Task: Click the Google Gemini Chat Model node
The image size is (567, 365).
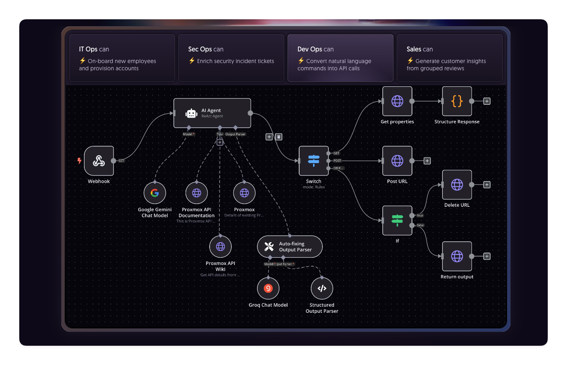Action: point(155,193)
